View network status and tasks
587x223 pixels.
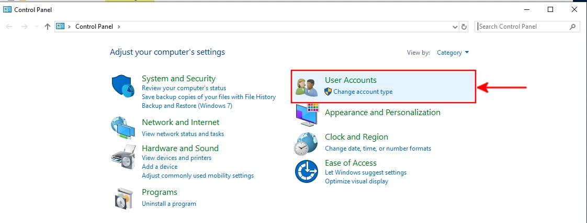[183, 134]
